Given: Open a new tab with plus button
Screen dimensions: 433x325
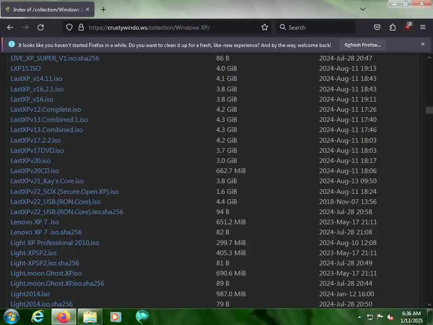Looking at the screenshot, I should coord(103,10).
